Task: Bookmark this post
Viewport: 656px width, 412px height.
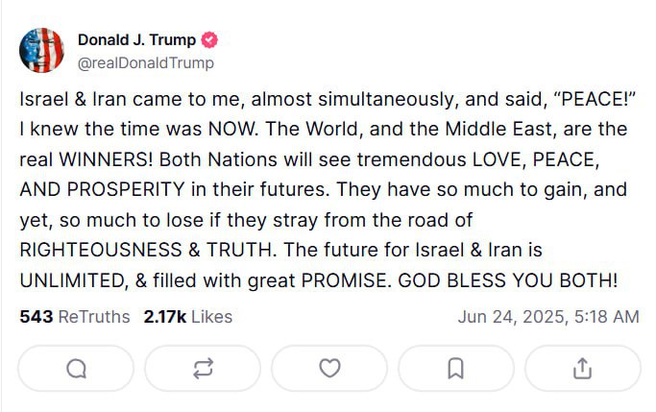Action: (456, 368)
